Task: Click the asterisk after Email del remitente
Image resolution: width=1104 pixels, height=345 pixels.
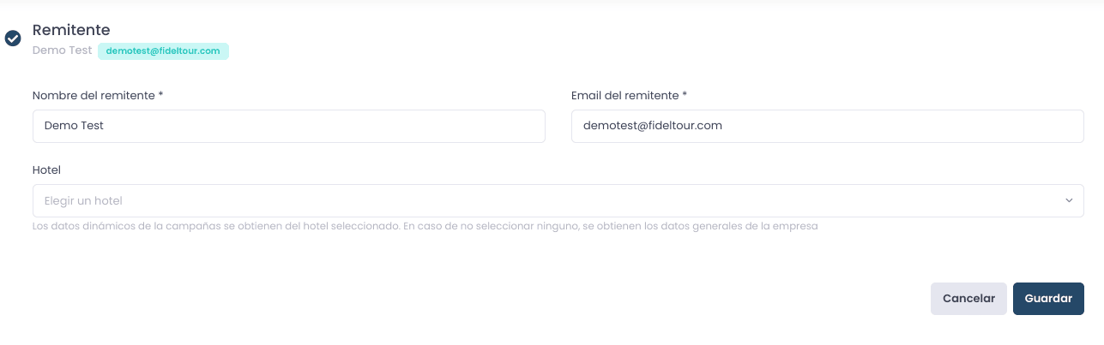Action: [685, 94]
